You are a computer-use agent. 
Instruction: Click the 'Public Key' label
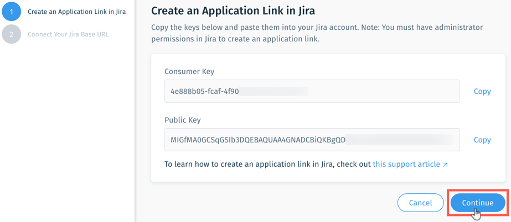(x=183, y=120)
